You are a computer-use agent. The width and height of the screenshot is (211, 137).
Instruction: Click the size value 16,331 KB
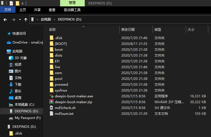[x=198, y=96]
